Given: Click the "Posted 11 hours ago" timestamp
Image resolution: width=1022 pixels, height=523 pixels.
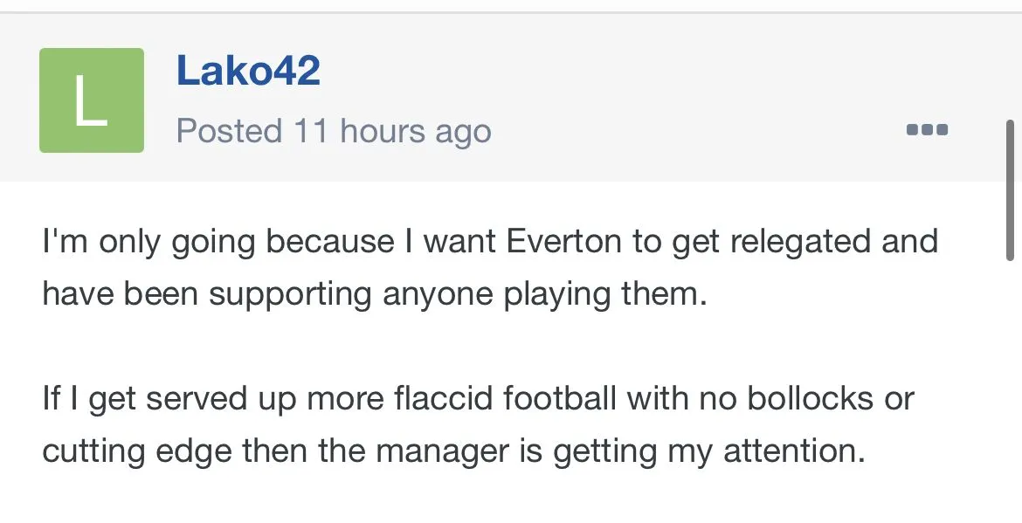Looking at the screenshot, I should (x=334, y=132).
